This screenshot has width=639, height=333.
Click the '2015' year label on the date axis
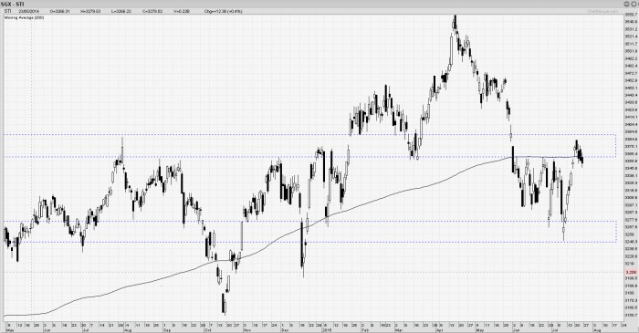327,330
